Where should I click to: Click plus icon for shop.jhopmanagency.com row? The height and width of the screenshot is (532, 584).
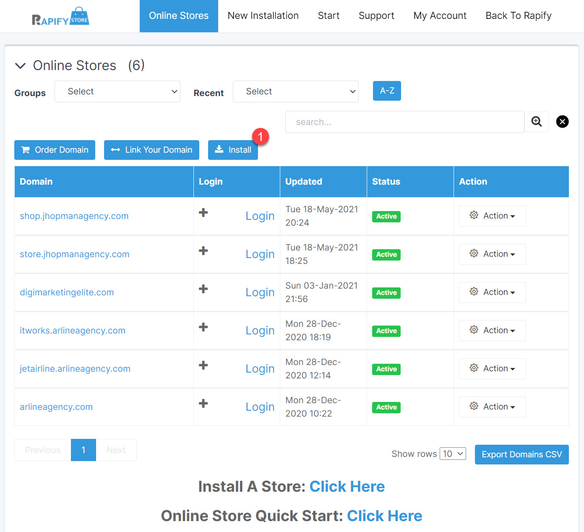[203, 213]
